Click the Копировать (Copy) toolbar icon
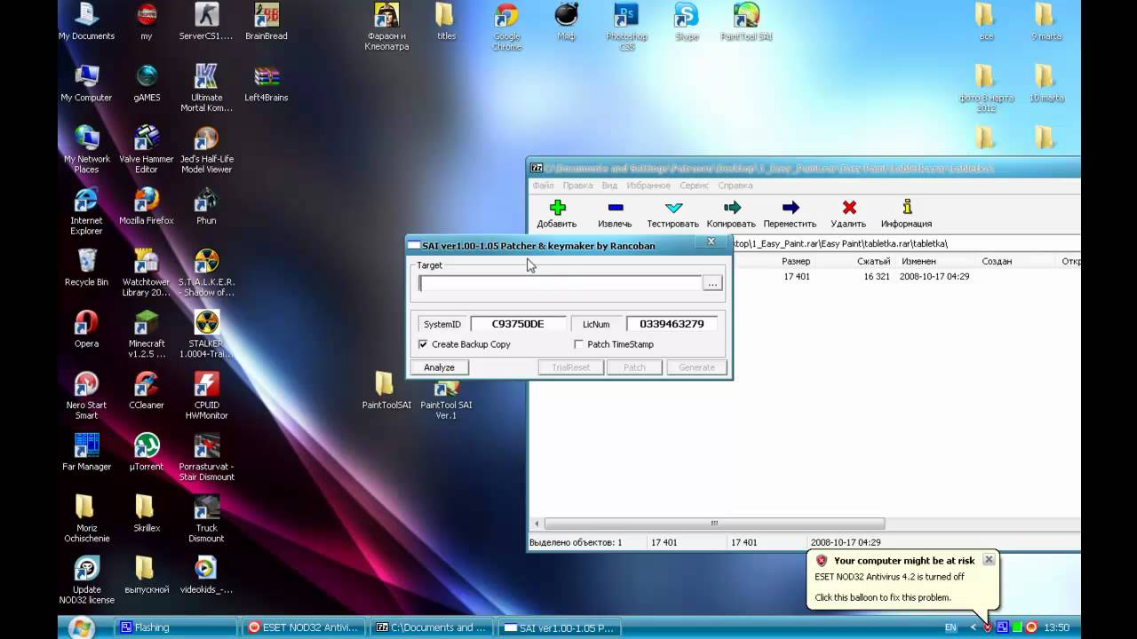 (732, 208)
